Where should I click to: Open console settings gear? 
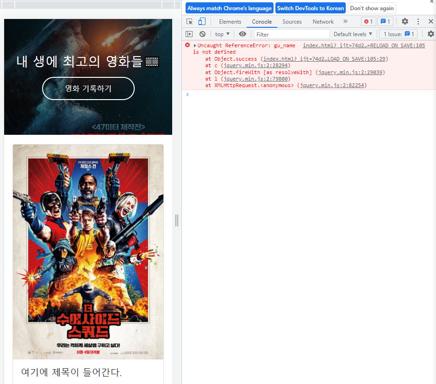(430, 34)
